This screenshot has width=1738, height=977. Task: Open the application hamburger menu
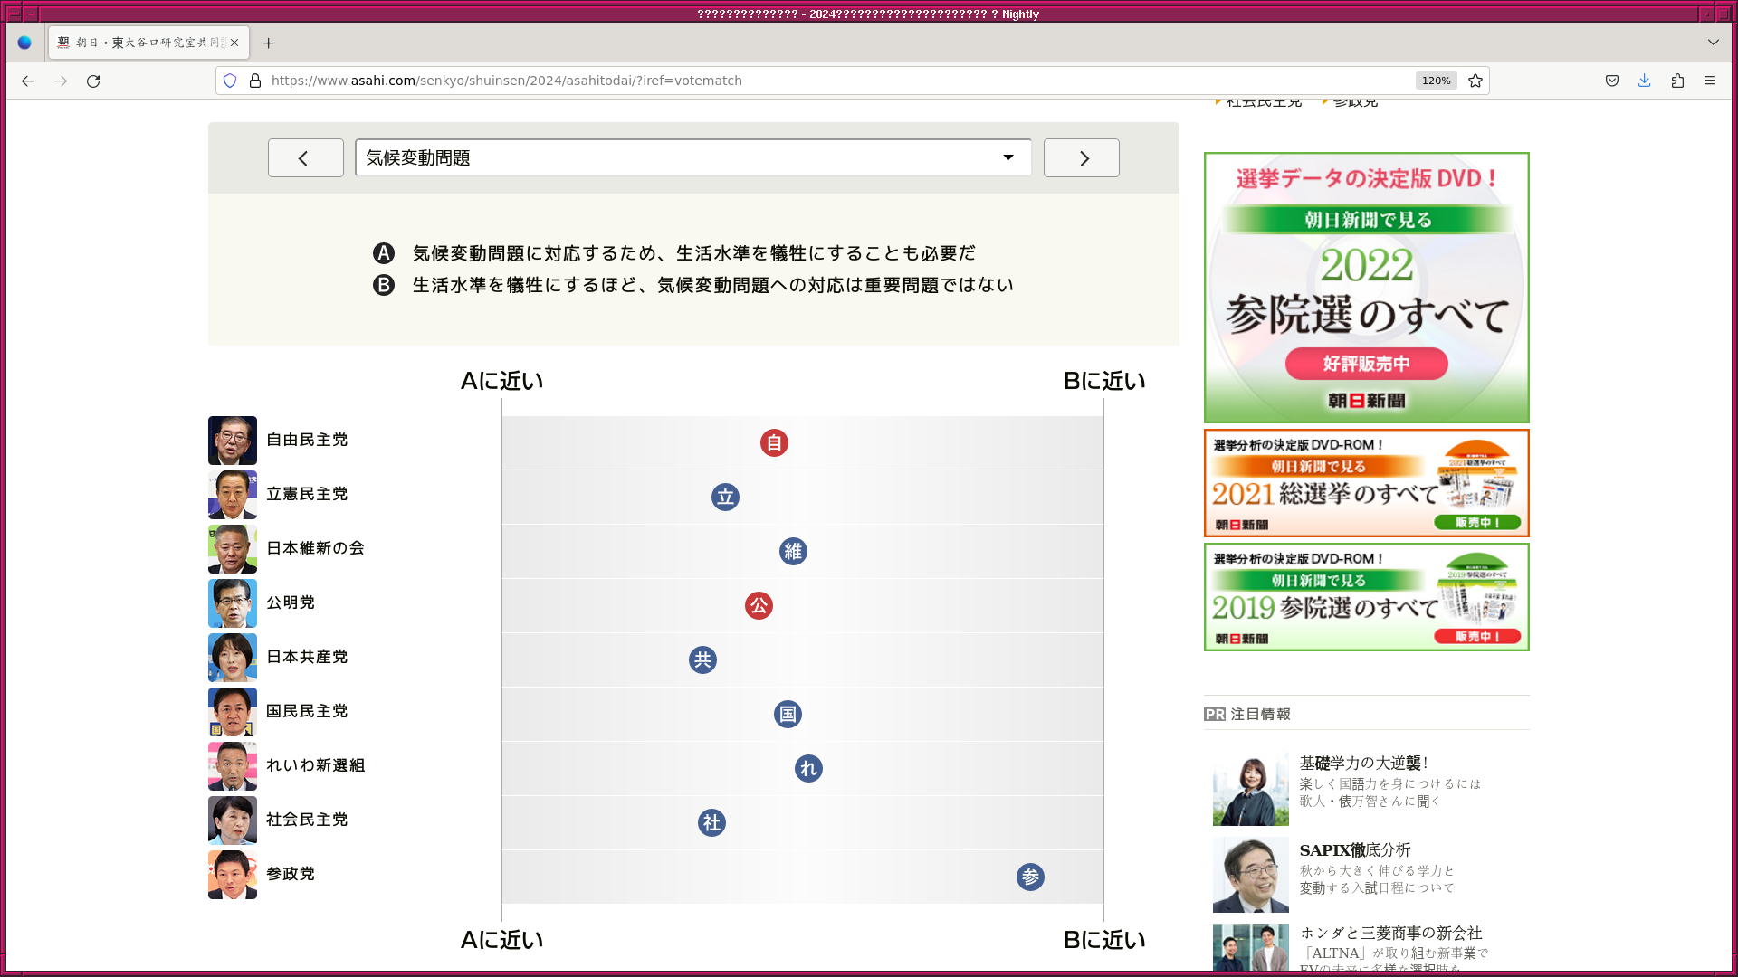click(1710, 81)
